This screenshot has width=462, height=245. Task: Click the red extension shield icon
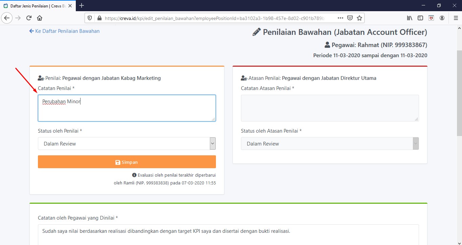coord(431,18)
